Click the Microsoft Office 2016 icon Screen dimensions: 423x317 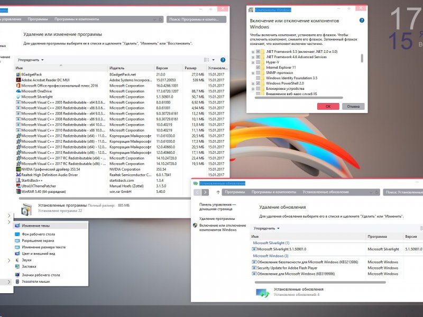point(19,86)
